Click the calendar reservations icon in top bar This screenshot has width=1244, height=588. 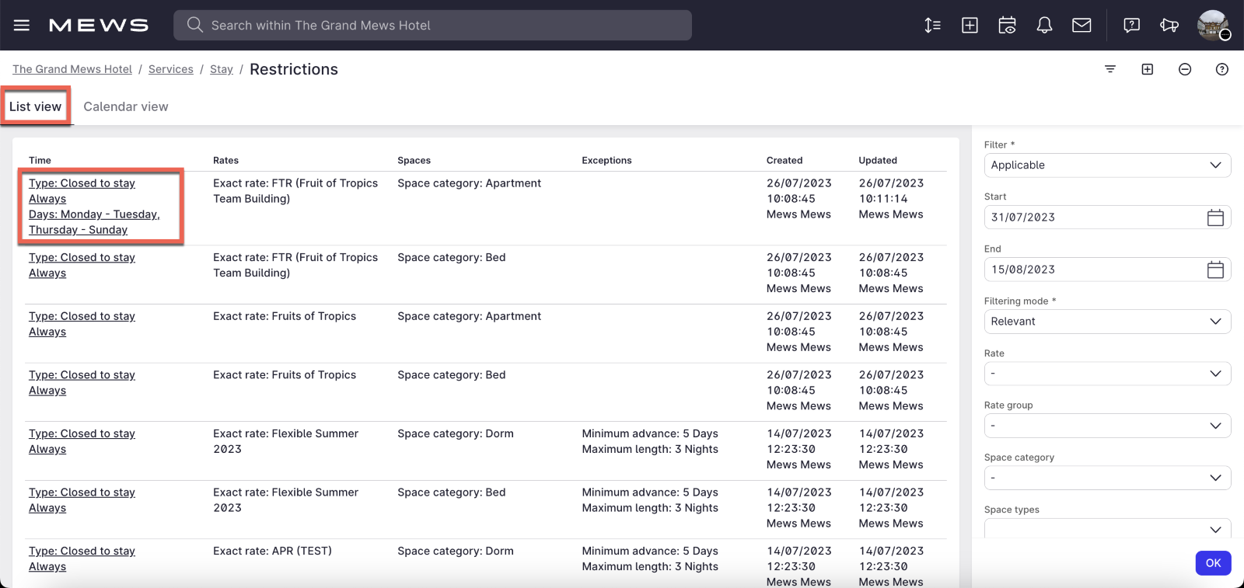click(x=1007, y=25)
